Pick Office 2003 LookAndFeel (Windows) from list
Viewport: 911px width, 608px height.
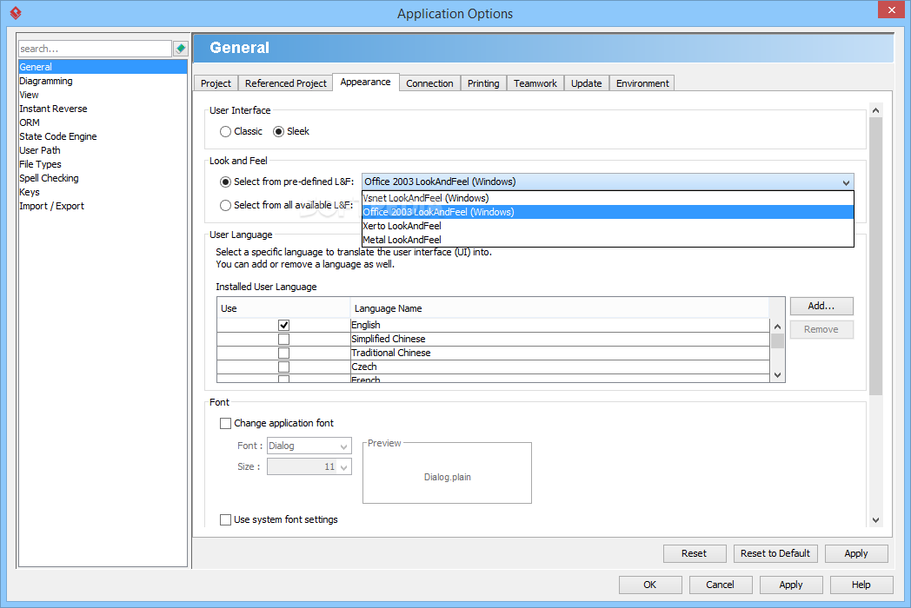[608, 212]
